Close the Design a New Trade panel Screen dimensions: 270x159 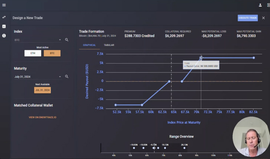coord(263,18)
